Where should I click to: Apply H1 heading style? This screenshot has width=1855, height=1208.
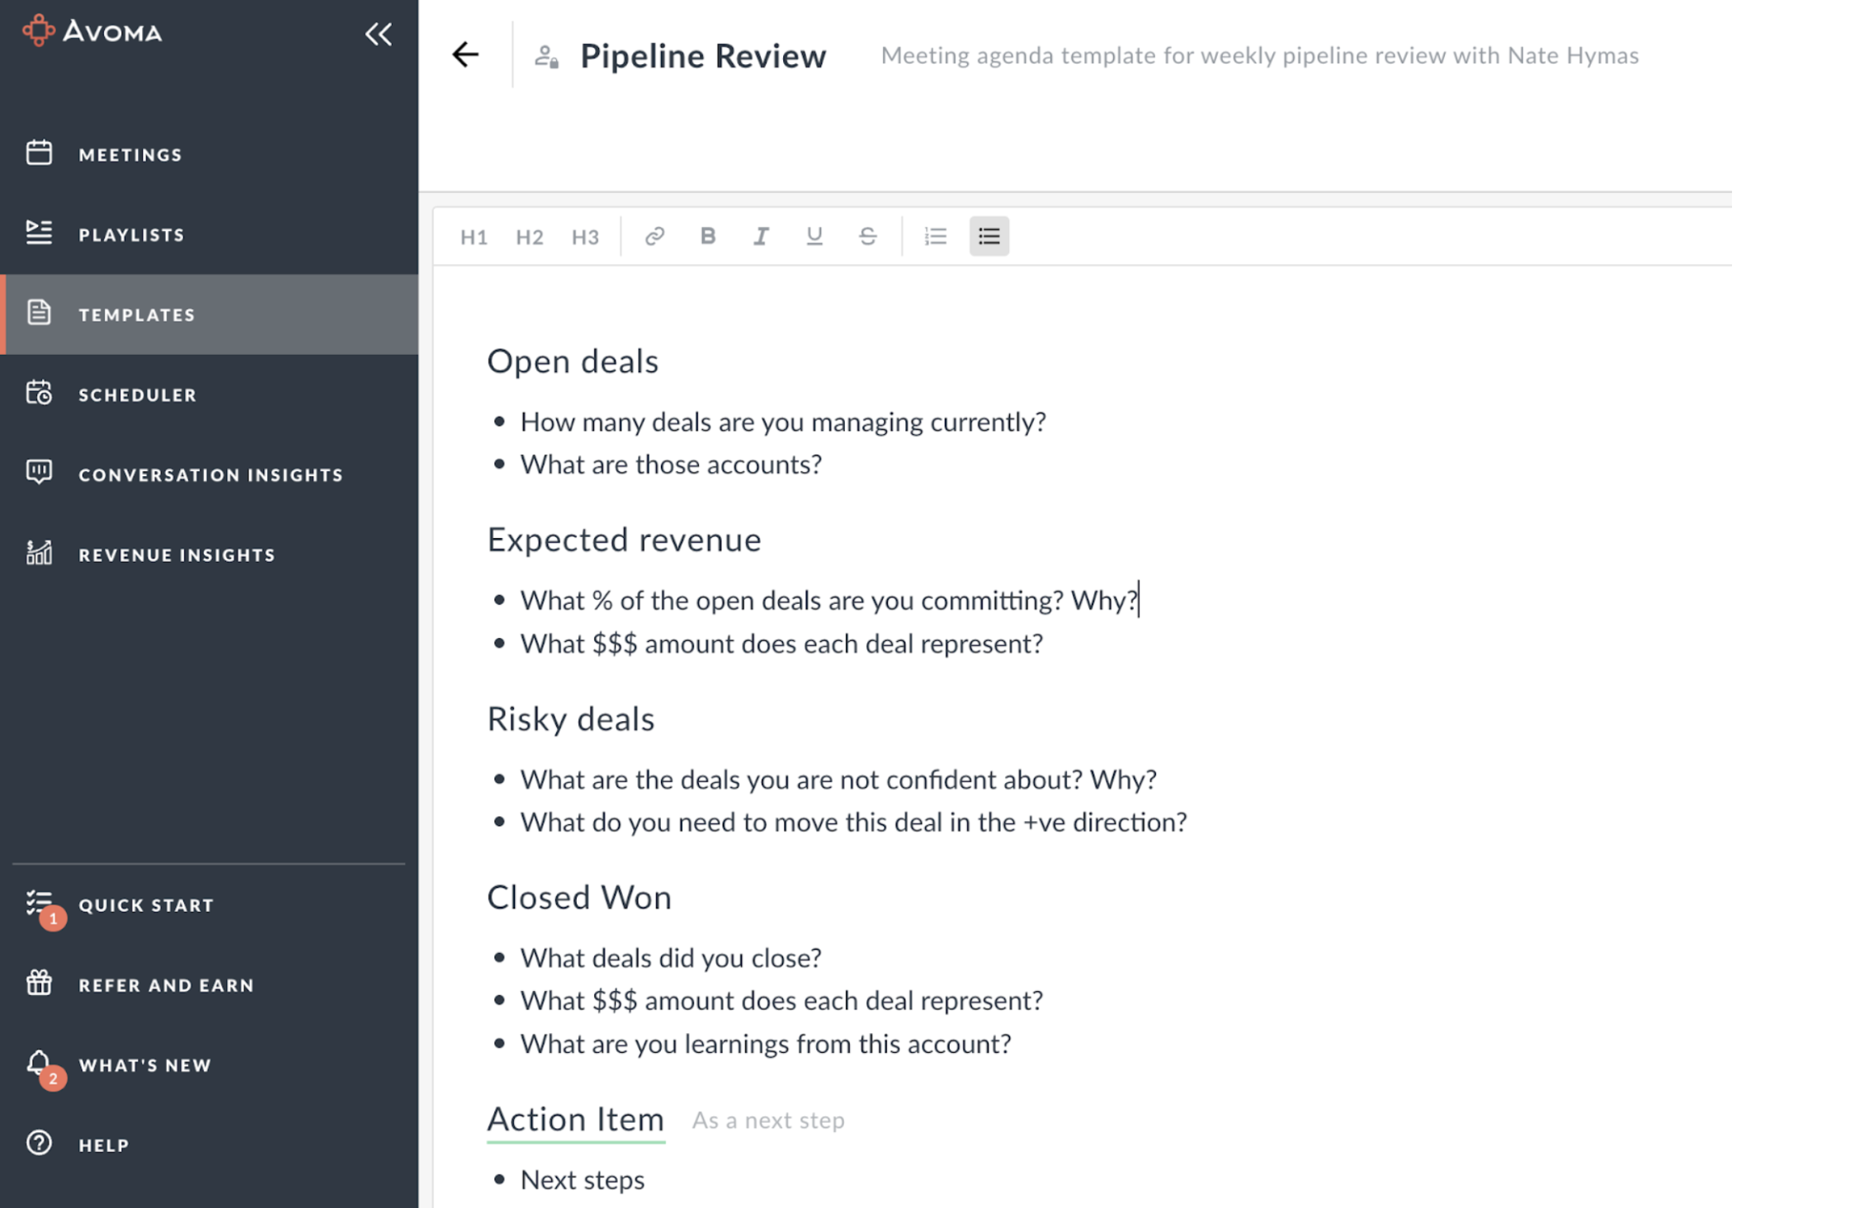click(474, 238)
